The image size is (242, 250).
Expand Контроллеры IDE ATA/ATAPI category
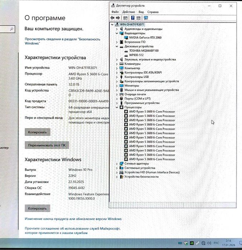pyautogui.click(x=117, y=72)
